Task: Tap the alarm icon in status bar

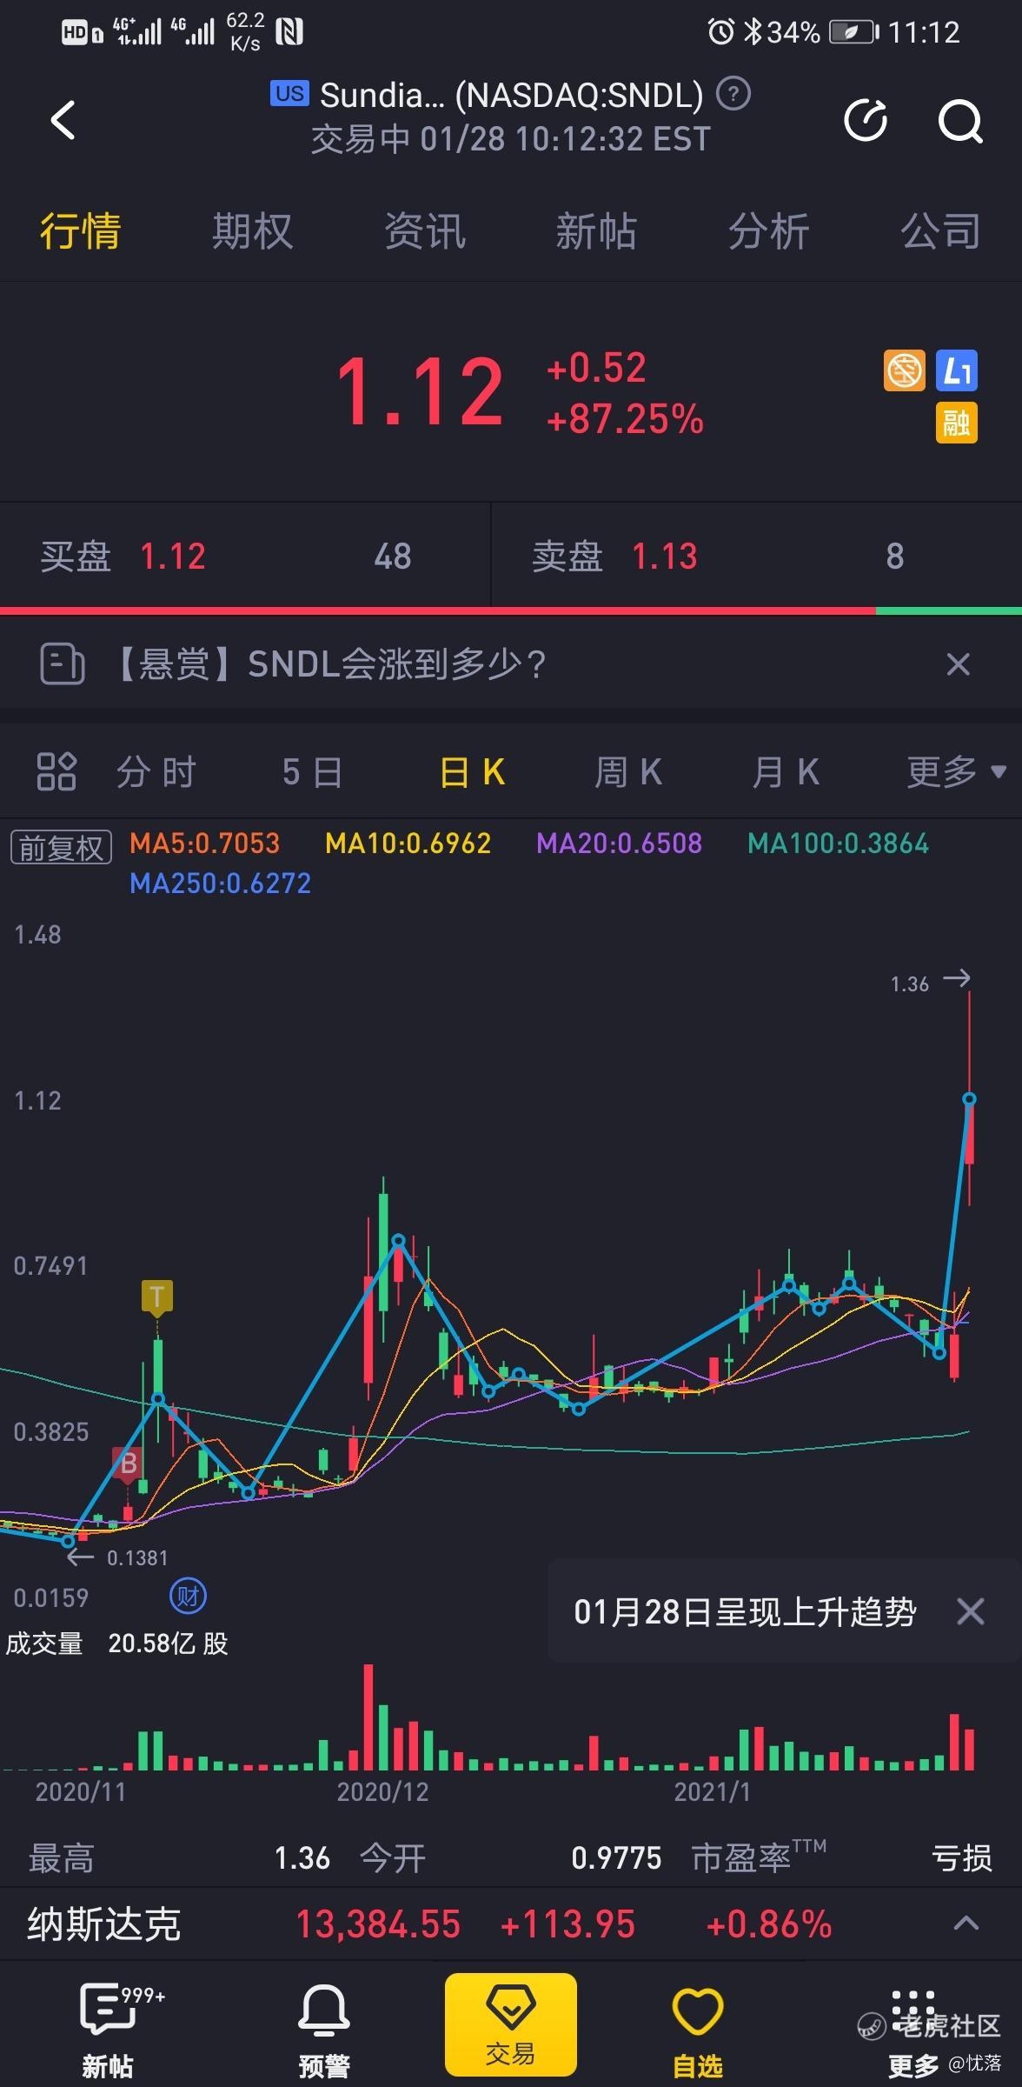Action: tap(720, 32)
